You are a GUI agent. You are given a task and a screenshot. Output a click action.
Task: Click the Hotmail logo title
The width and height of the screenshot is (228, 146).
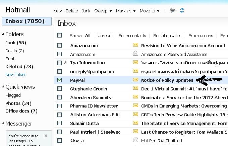(x=18, y=10)
